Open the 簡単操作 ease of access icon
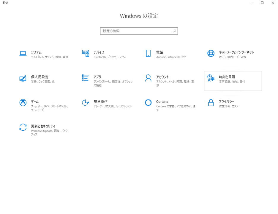The height and width of the screenshot is (214, 278). (x=86, y=103)
